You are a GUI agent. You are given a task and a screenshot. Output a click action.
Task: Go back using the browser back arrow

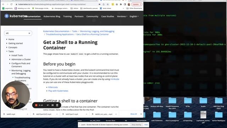click(x=3, y=4)
